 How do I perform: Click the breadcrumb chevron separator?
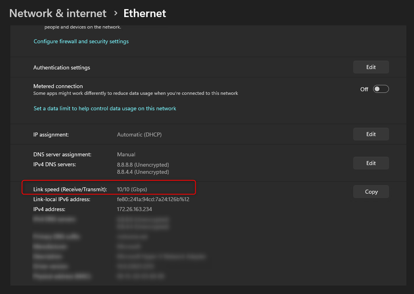116,13
